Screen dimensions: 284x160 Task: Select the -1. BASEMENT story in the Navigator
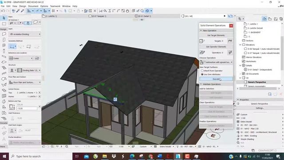coord(254,32)
